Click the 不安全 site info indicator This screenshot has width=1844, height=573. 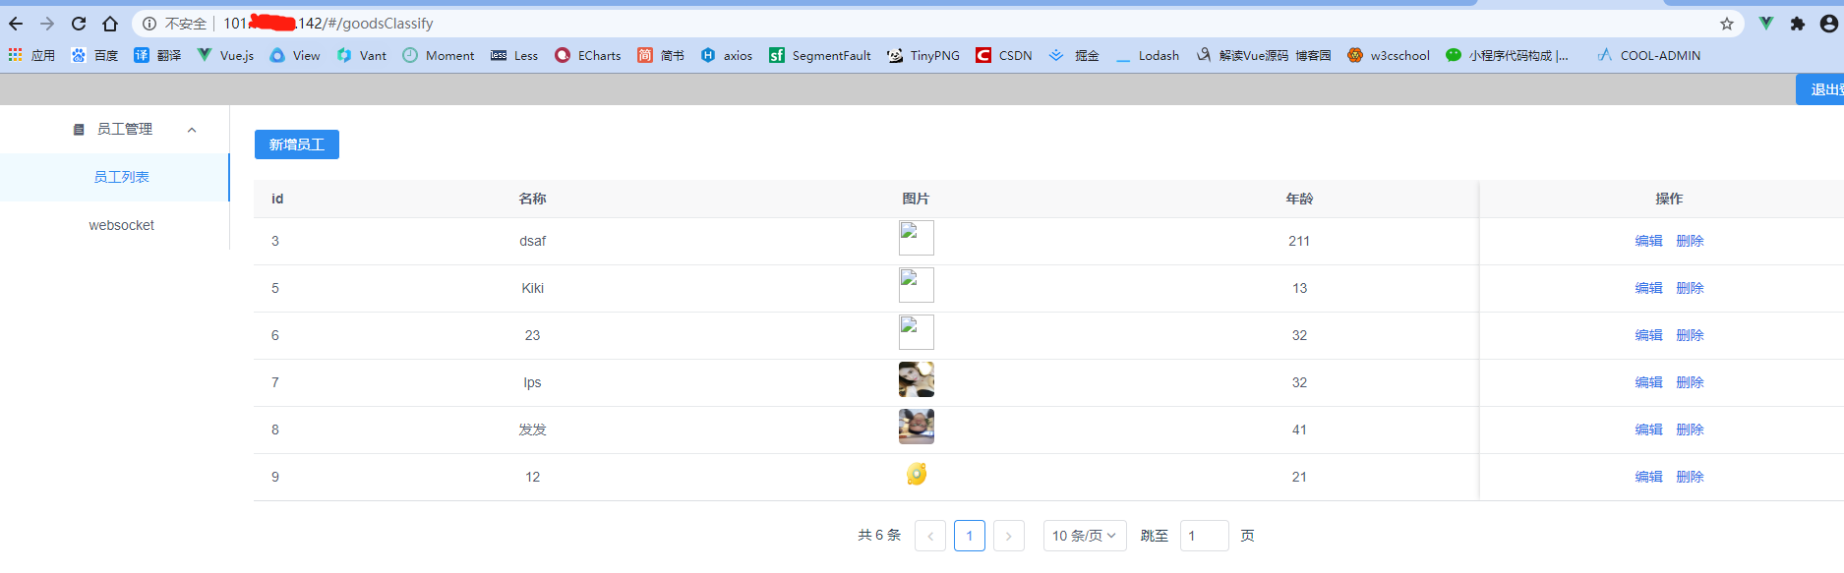point(174,24)
